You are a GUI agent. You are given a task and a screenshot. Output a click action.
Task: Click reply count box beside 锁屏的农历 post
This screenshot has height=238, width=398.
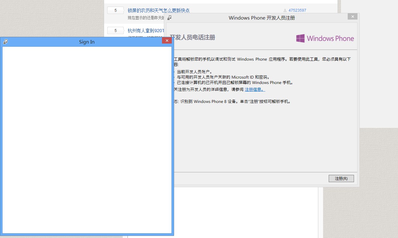115,10
